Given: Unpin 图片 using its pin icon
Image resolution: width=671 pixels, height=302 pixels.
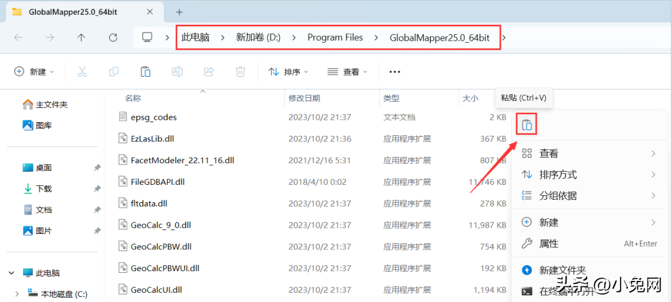Looking at the screenshot, I should (97, 231).
